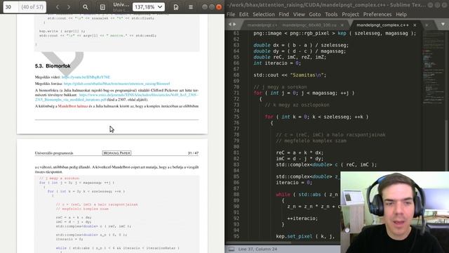Open Help menu in Sublime Text
This screenshot has height=253, width=449.
401,14
